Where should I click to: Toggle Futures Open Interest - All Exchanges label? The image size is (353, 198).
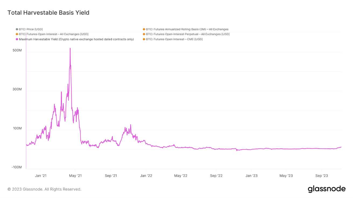(x=54, y=34)
